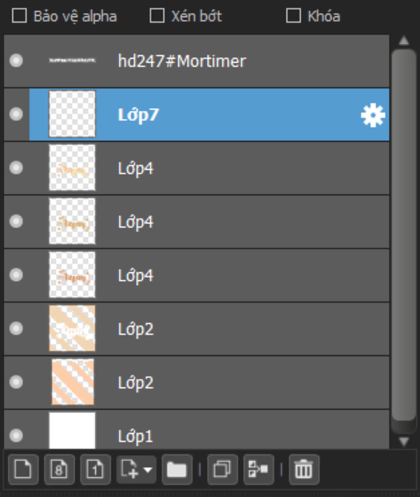
Task: Click the striped Lớp2 layer thumbnail at bottom
Action: click(x=73, y=382)
